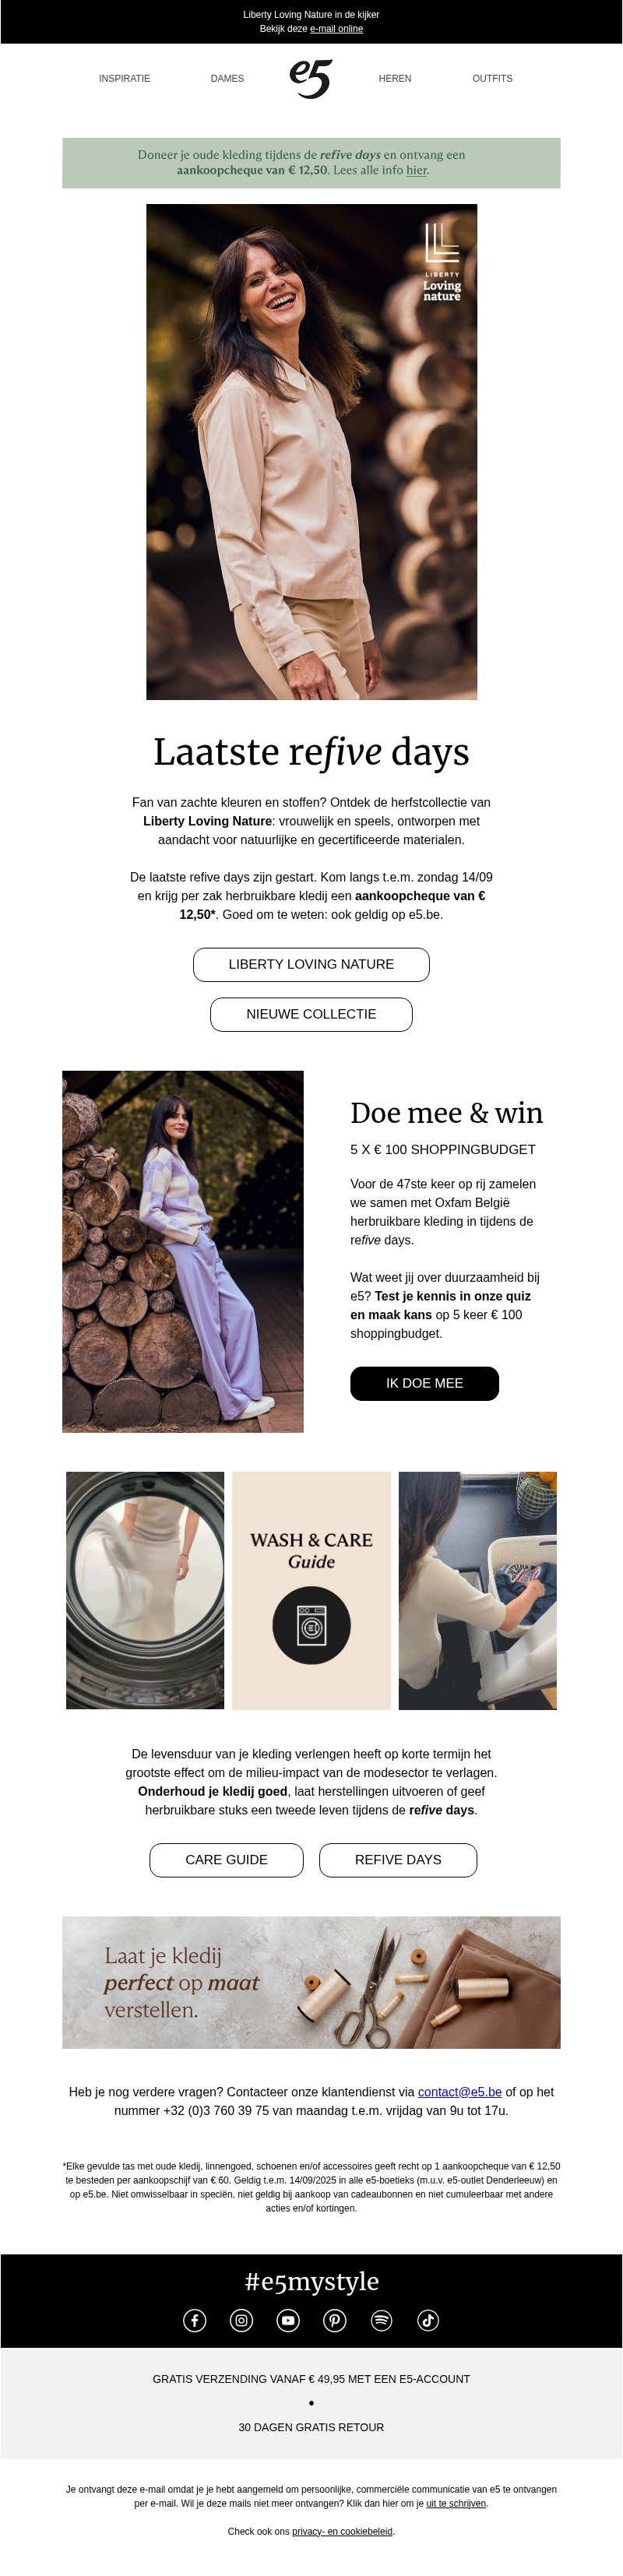Open the YouTube icon in footer
Viewport: 623px width, 2576px height.
(x=288, y=2320)
